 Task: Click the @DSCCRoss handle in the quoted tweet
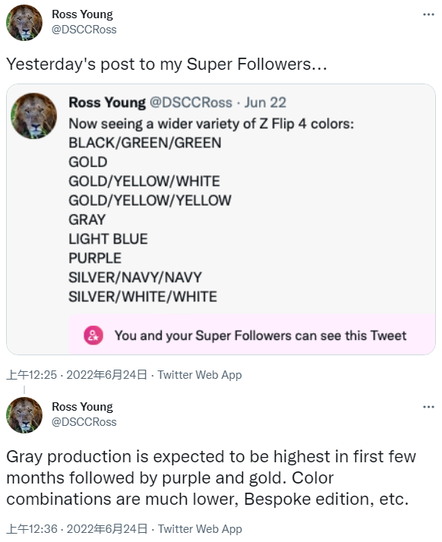[191, 102]
